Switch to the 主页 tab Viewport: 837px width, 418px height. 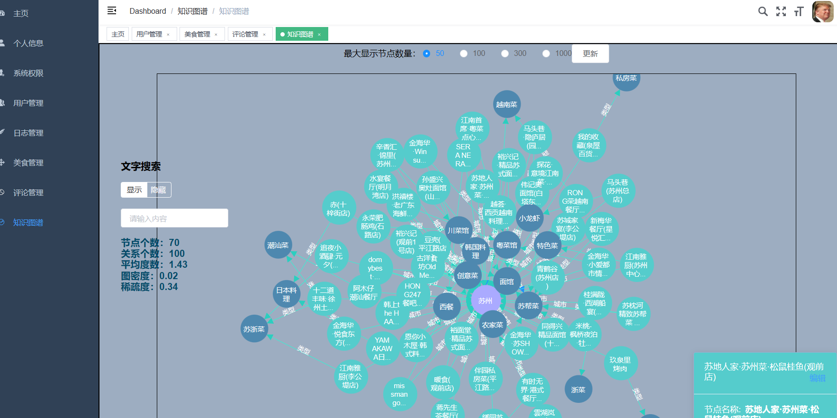tap(118, 34)
